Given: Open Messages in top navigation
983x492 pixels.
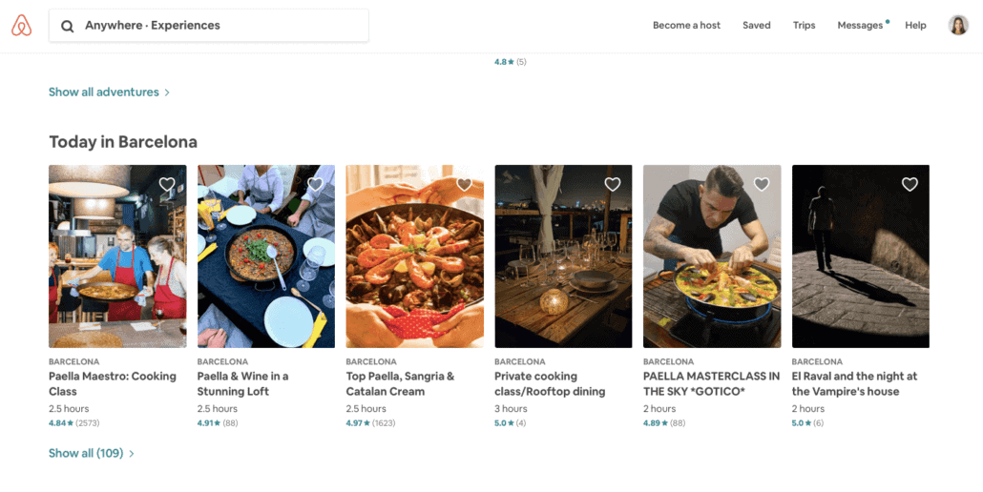Looking at the screenshot, I should [x=860, y=25].
